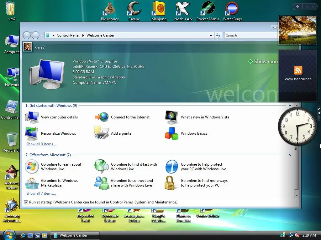The height and width of the screenshot is (240, 321).
Task: Click Show all 7 items link
Action: [41, 193]
